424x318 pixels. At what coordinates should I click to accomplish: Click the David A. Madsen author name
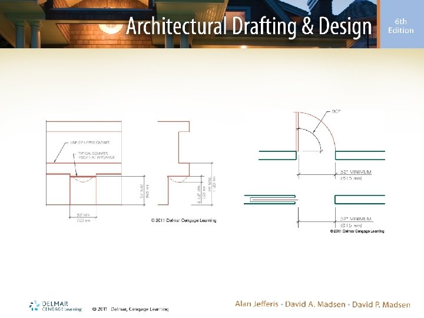[x=315, y=304]
